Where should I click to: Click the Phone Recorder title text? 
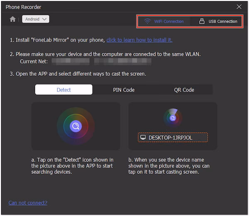coord(23,7)
